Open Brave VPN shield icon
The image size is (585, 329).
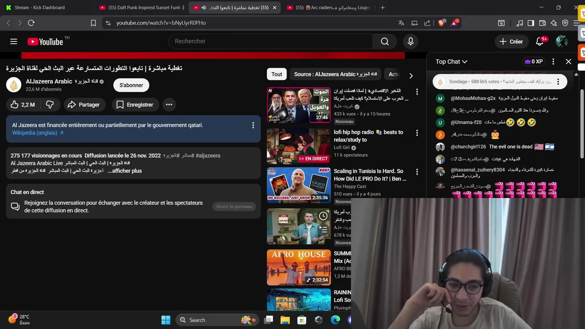tap(565, 23)
